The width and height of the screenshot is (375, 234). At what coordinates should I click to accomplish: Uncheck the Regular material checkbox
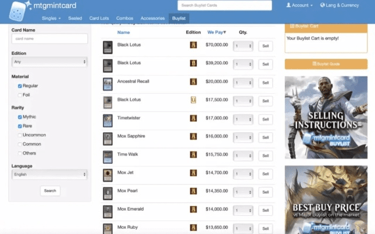point(20,86)
